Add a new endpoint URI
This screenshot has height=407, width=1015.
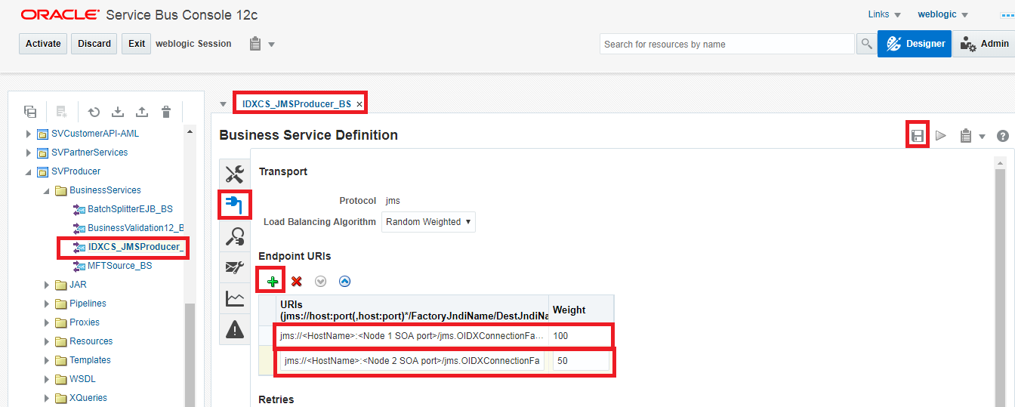(272, 281)
